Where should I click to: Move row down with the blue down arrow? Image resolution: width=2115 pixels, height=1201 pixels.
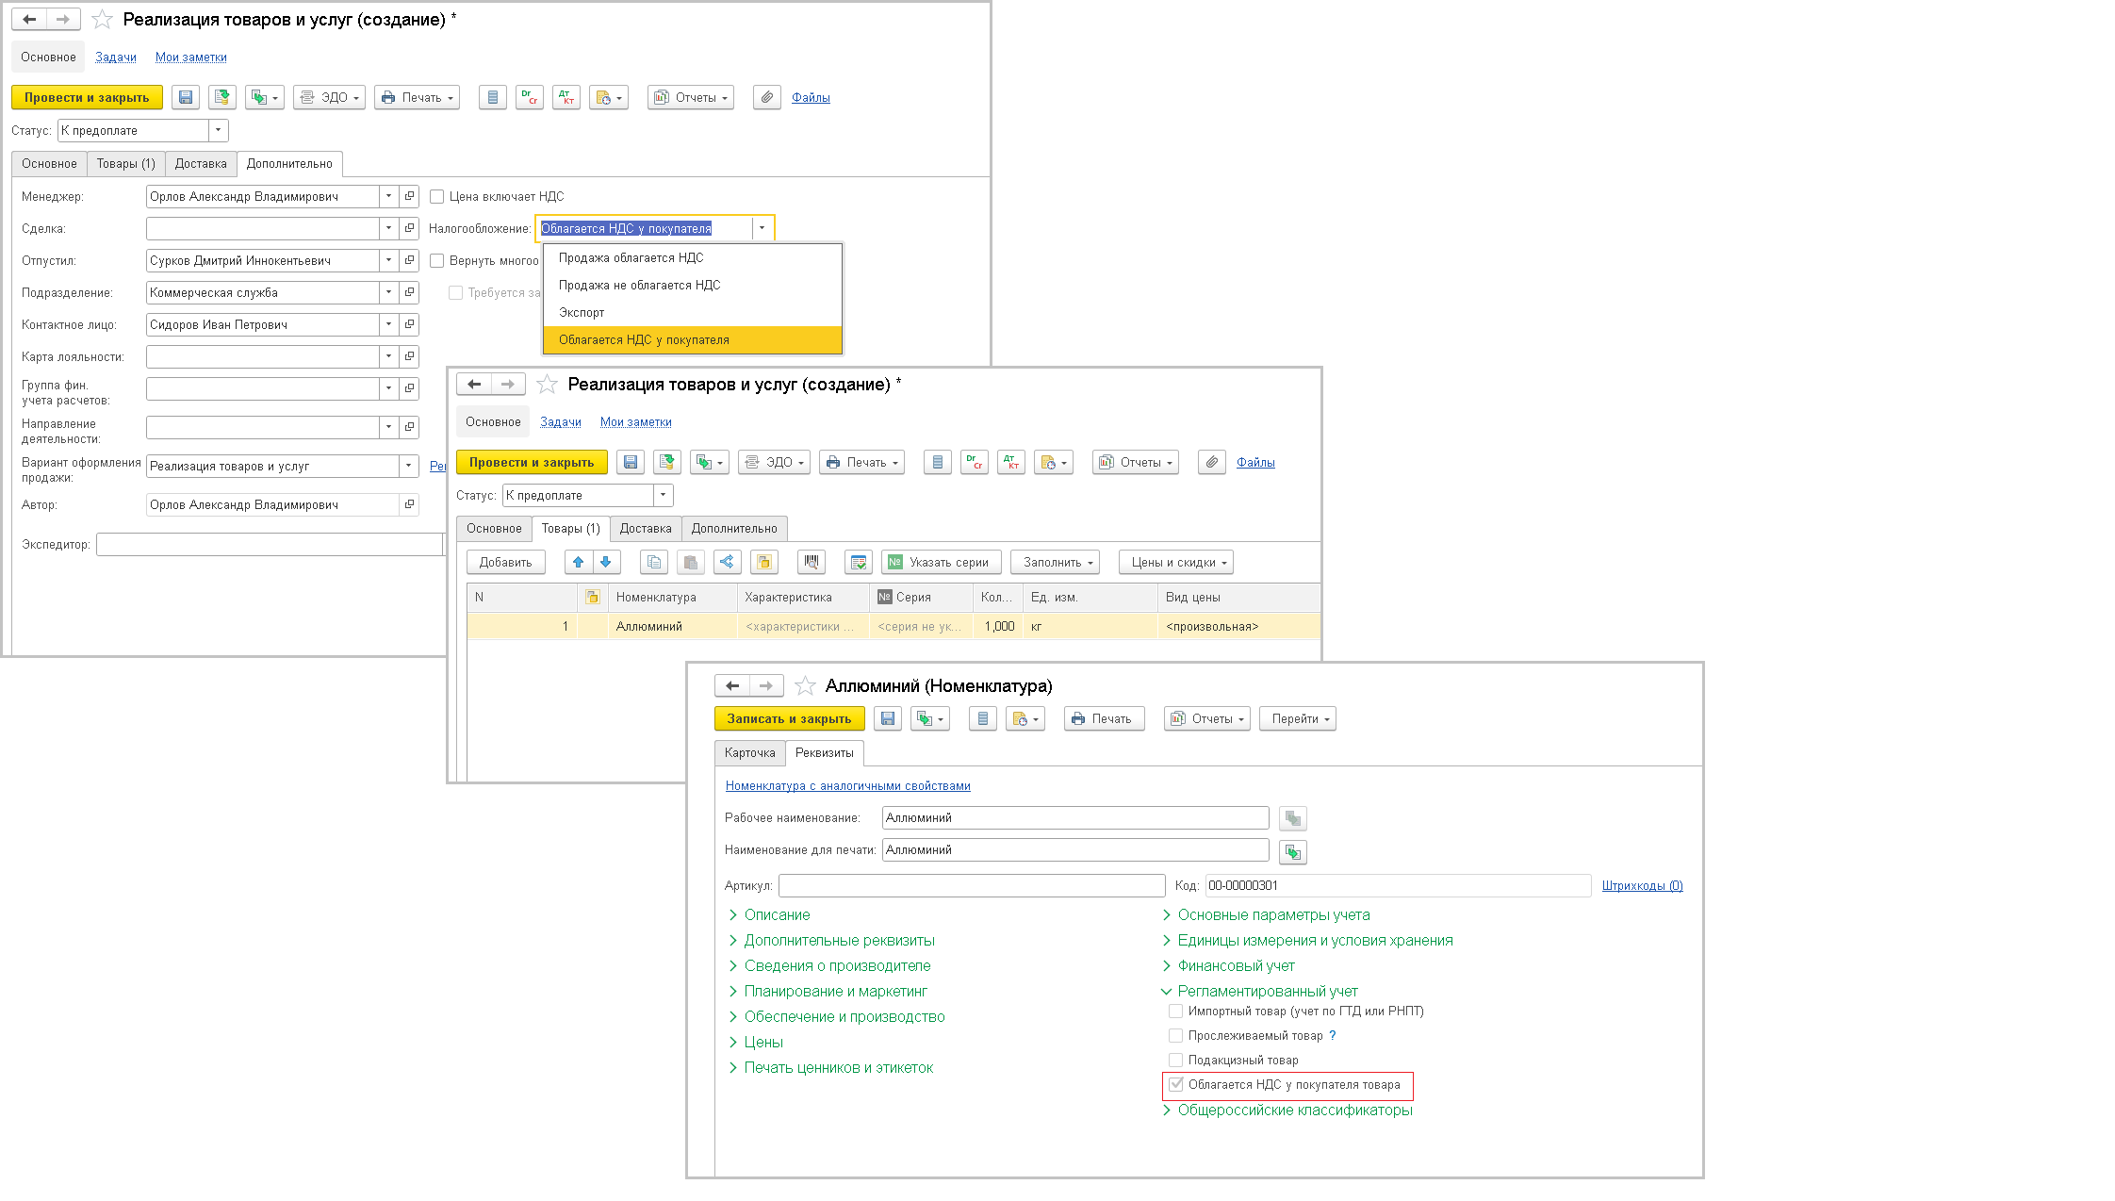tap(606, 563)
